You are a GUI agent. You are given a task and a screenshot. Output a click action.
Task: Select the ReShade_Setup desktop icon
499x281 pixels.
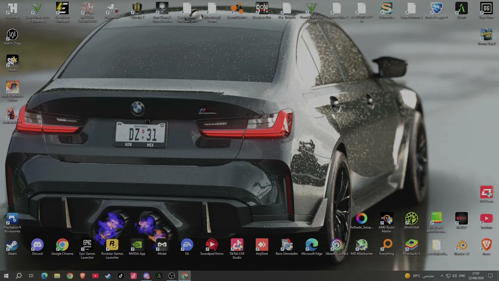(x=362, y=221)
